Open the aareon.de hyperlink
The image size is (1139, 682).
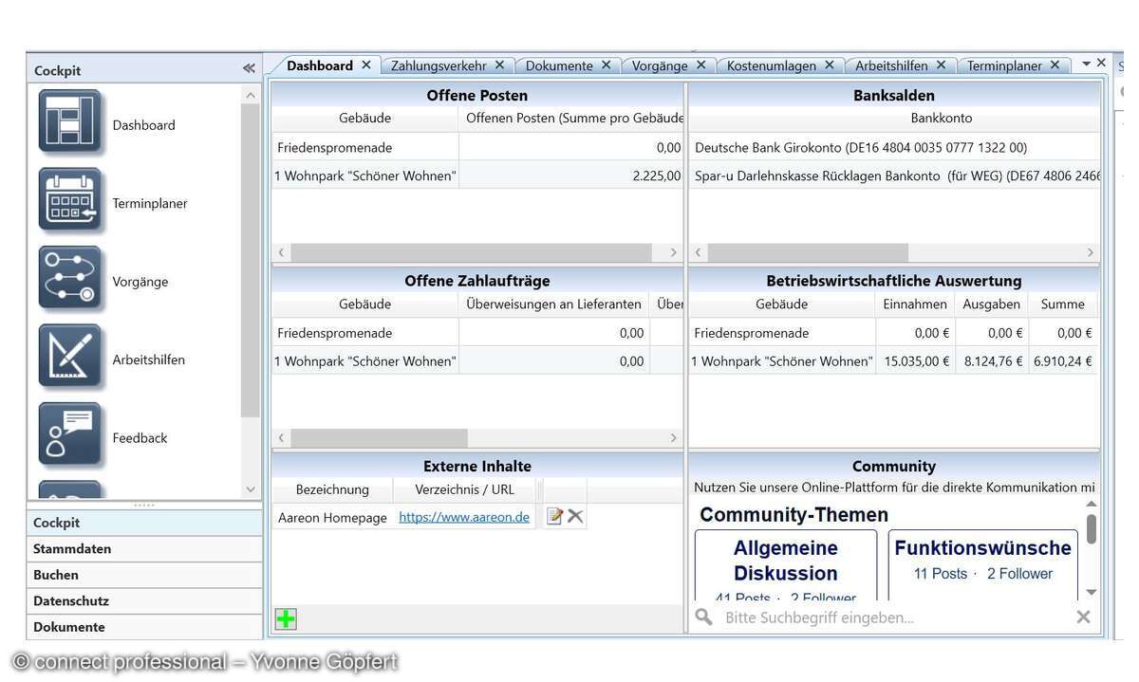464,517
